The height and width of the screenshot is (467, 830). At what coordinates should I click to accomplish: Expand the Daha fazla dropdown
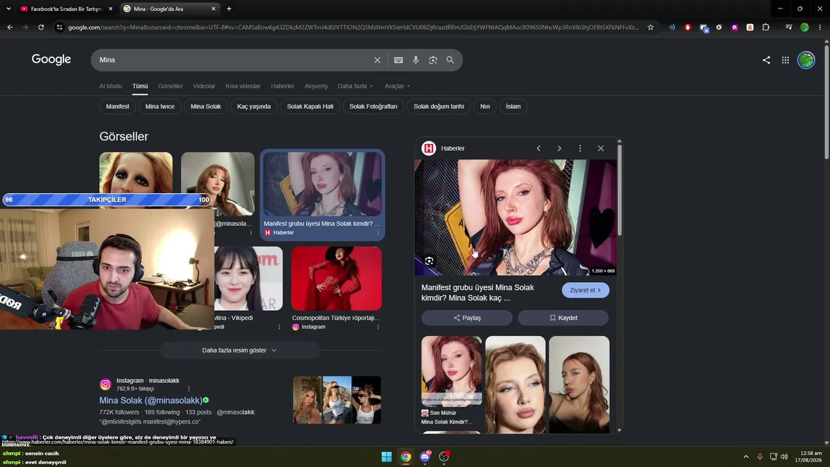tap(355, 86)
